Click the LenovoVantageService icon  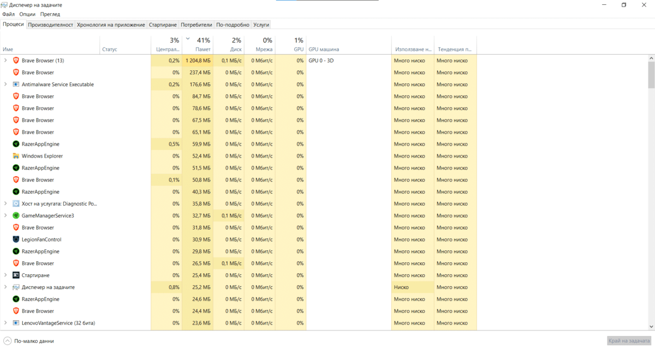(16, 323)
